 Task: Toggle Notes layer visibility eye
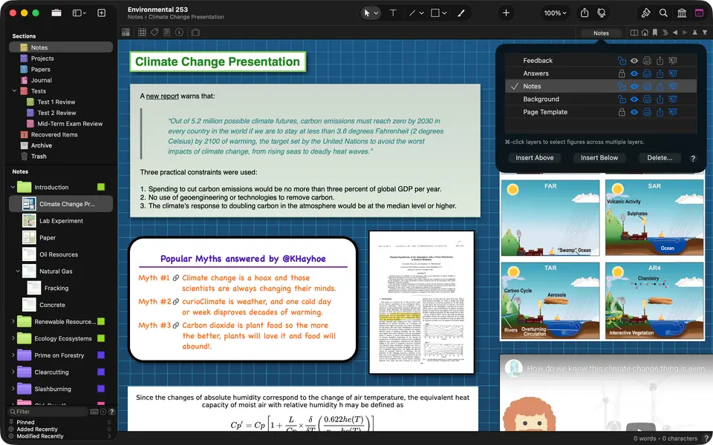[x=634, y=86]
